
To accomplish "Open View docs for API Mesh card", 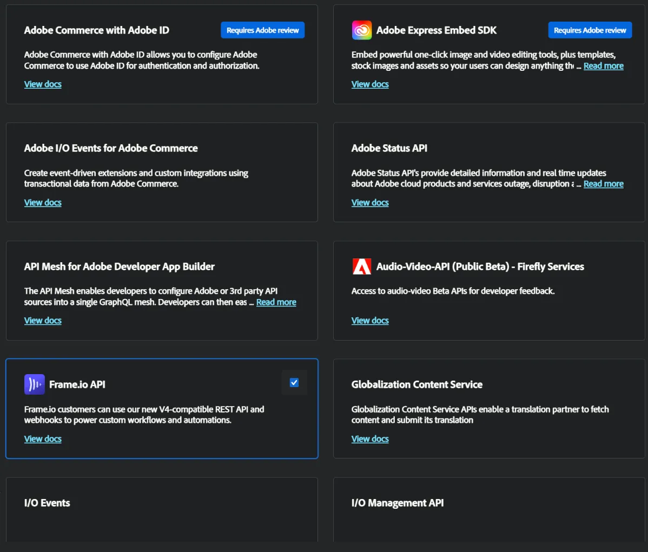I will coord(43,321).
